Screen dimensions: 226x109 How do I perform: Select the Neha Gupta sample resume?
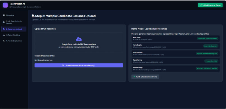tap(176, 46)
